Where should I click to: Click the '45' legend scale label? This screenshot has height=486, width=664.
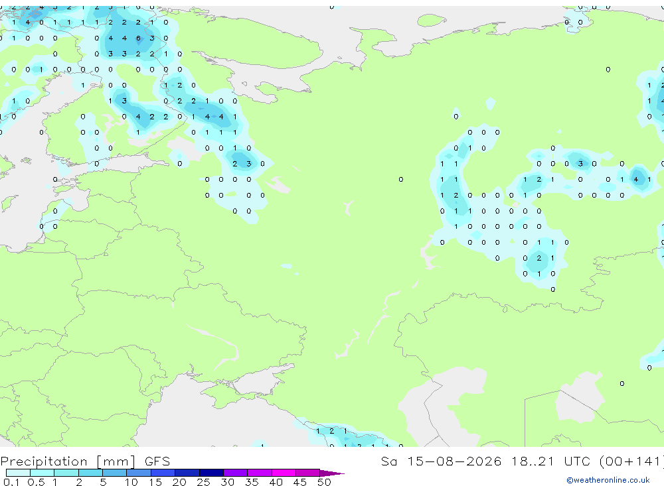point(300,482)
